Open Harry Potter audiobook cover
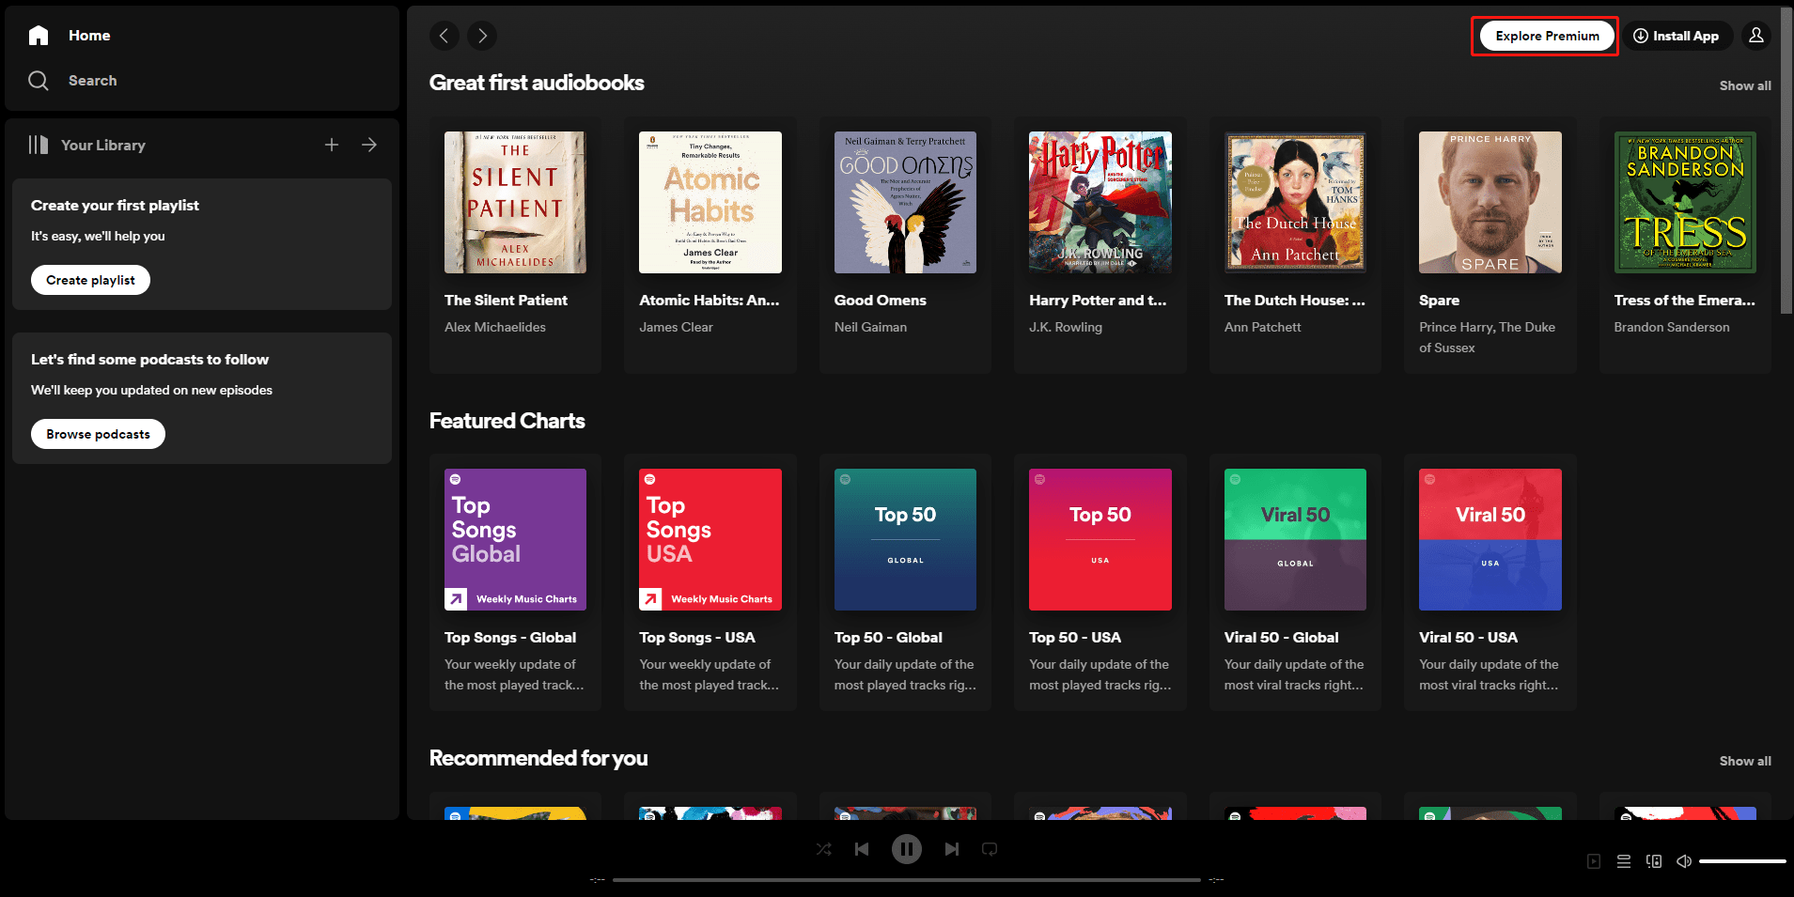This screenshot has height=897, width=1794. point(1100,202)
